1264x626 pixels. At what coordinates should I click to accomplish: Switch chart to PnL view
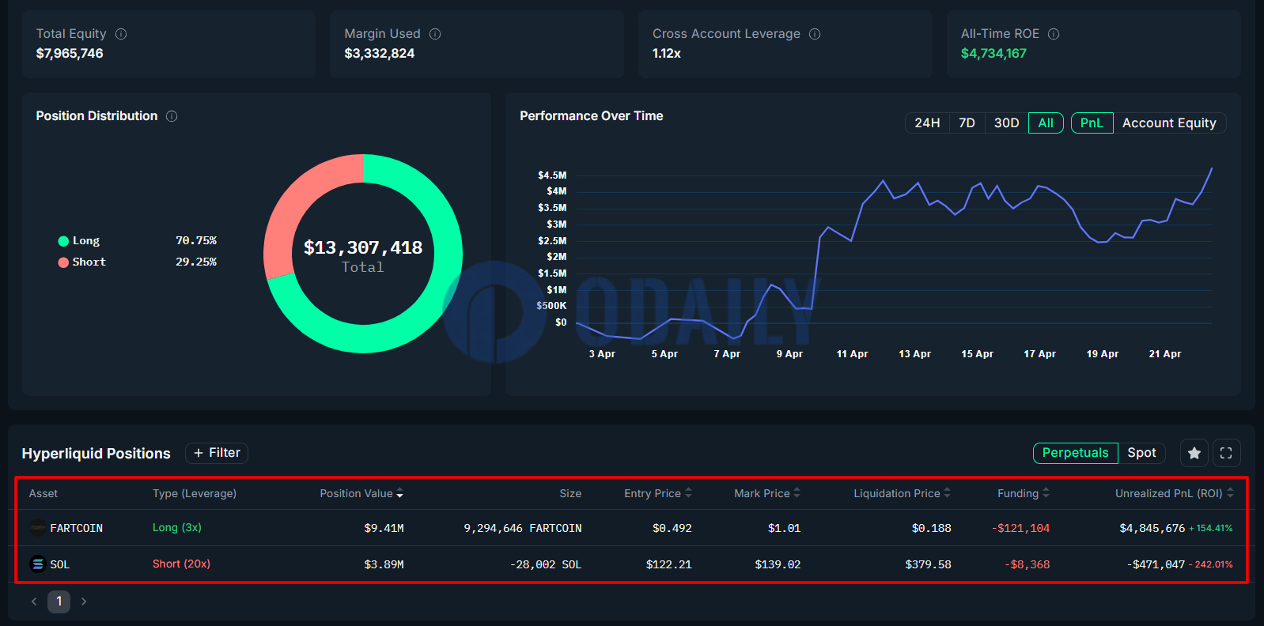[1092, 123]
